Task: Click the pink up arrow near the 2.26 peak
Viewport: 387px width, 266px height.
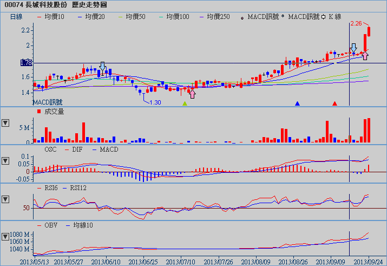Action: tap(365, 55)
